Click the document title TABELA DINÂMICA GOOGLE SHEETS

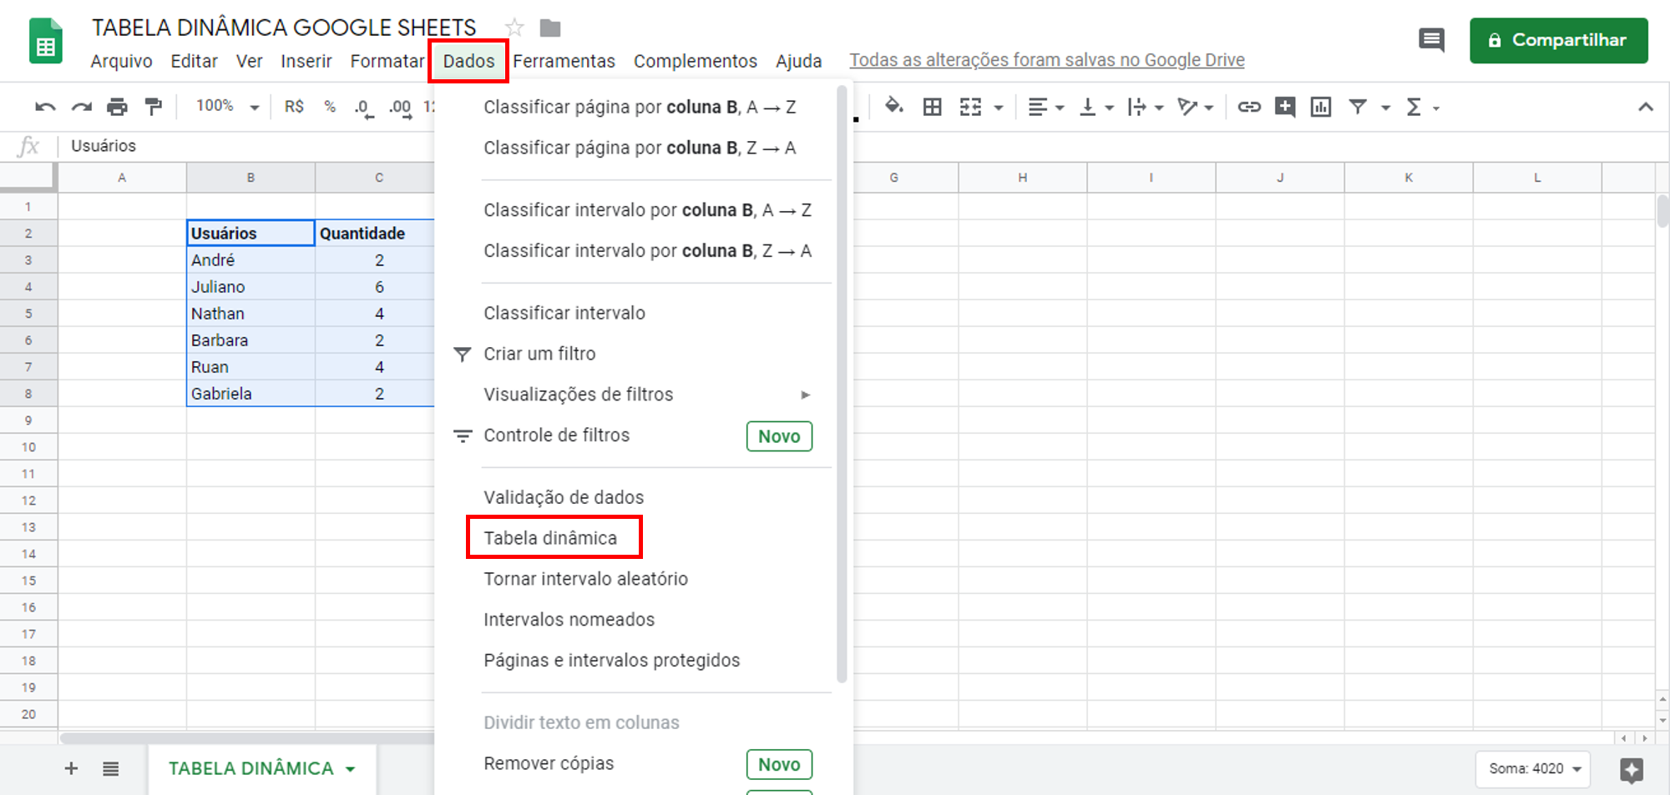coord(284,28)
